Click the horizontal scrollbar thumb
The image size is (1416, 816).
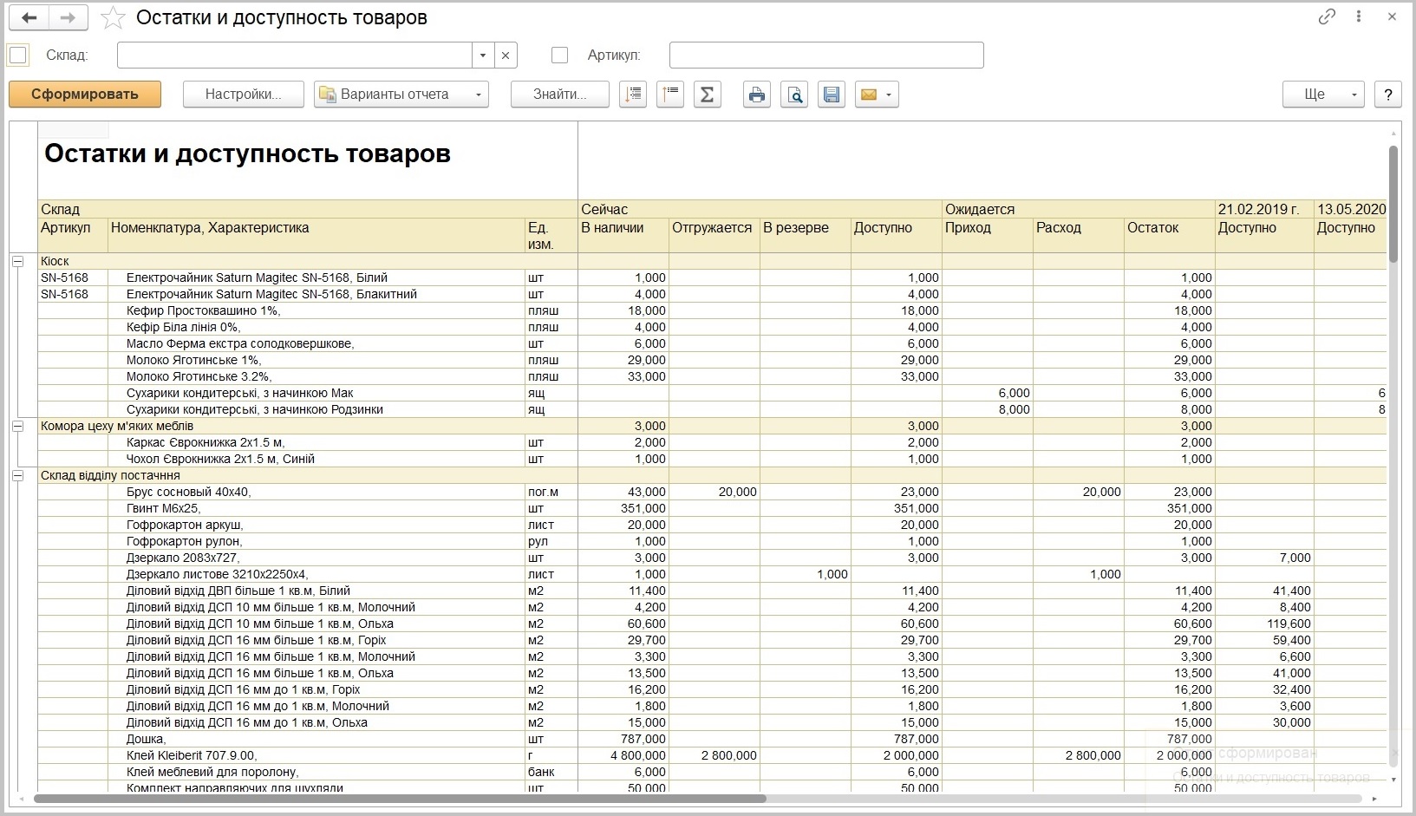400,798
